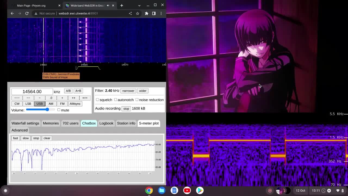Click the website URL address bar
The width and height of the screenshot is (348, 196).
point(78,13)
